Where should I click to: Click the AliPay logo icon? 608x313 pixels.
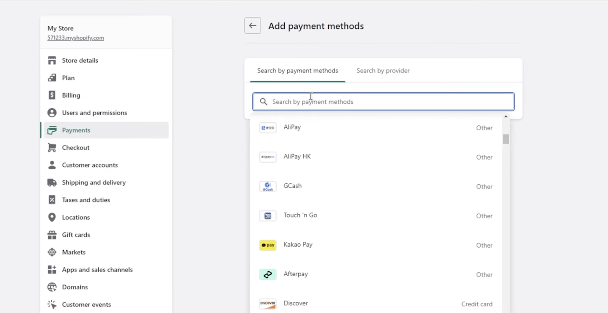tap(268, 128)
